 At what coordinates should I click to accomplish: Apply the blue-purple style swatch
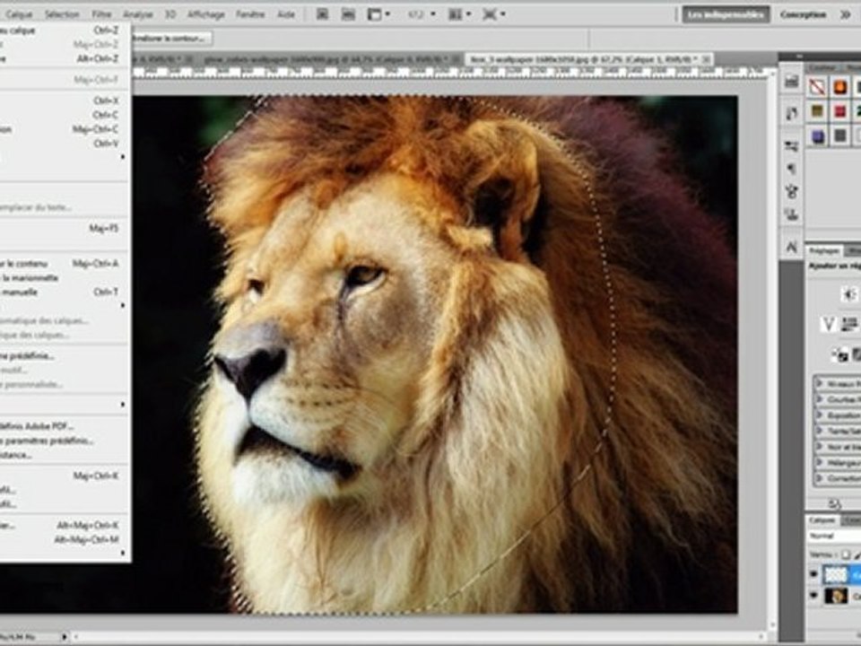tap(818, 135)
